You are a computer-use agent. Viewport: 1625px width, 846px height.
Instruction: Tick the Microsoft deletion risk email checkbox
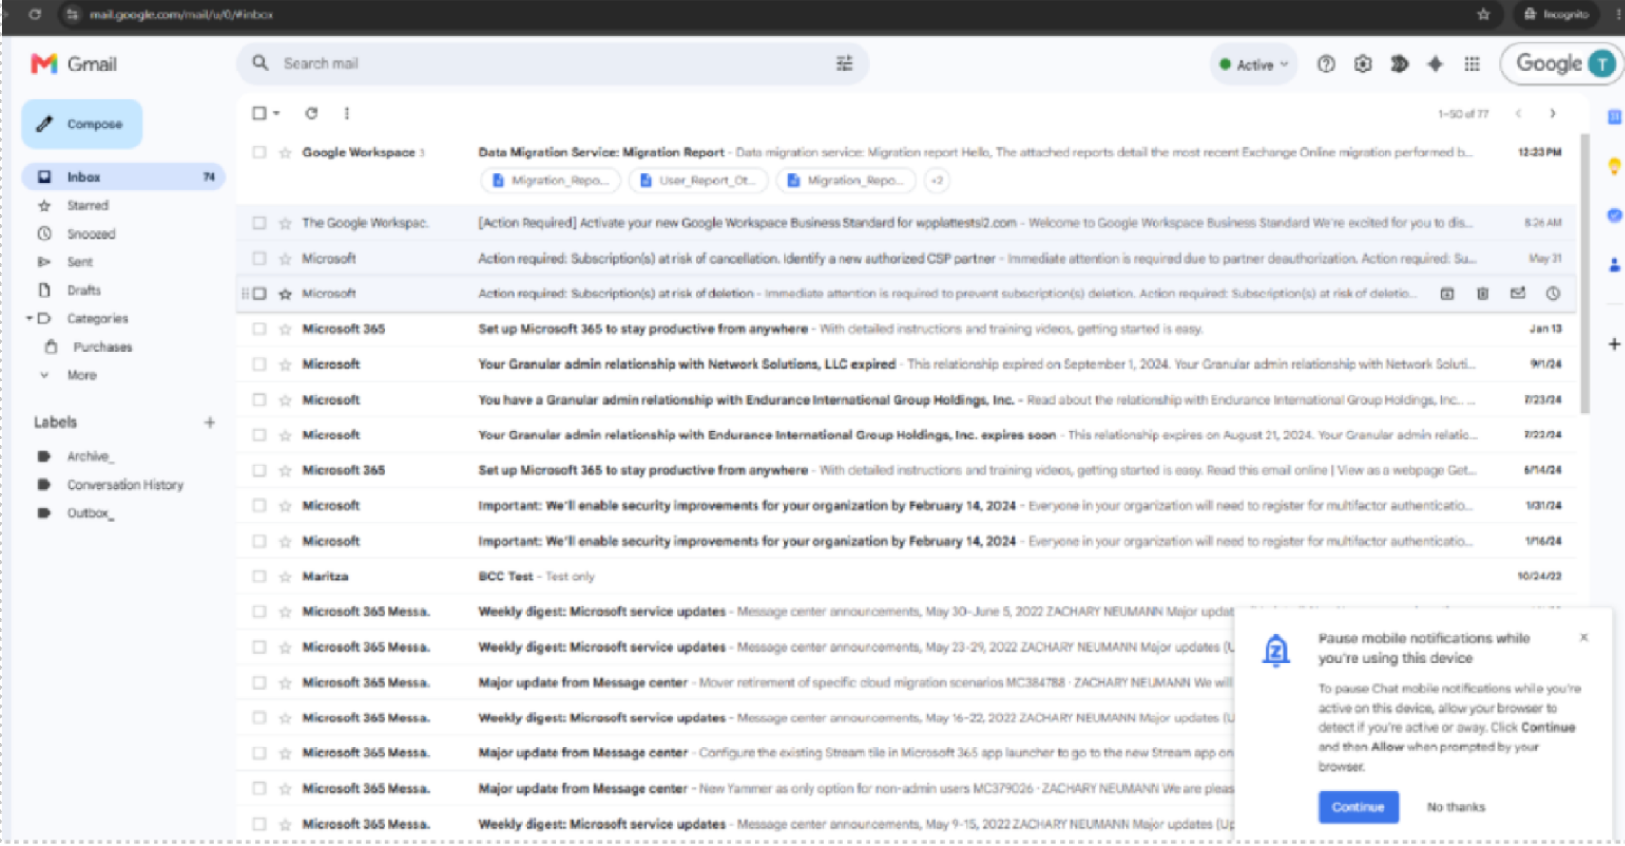coord(259,294)
